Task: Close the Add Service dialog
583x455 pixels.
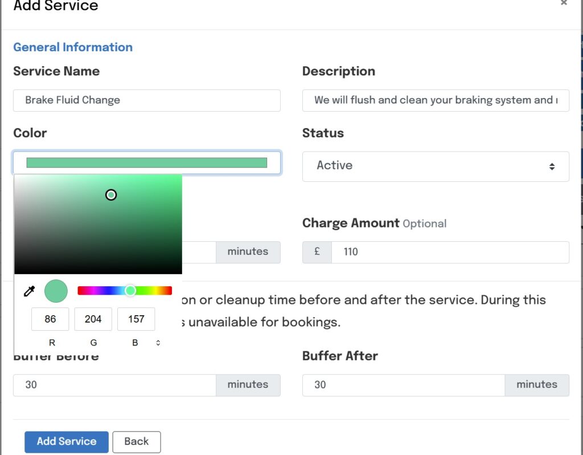Action: click(x=564, y=3)
